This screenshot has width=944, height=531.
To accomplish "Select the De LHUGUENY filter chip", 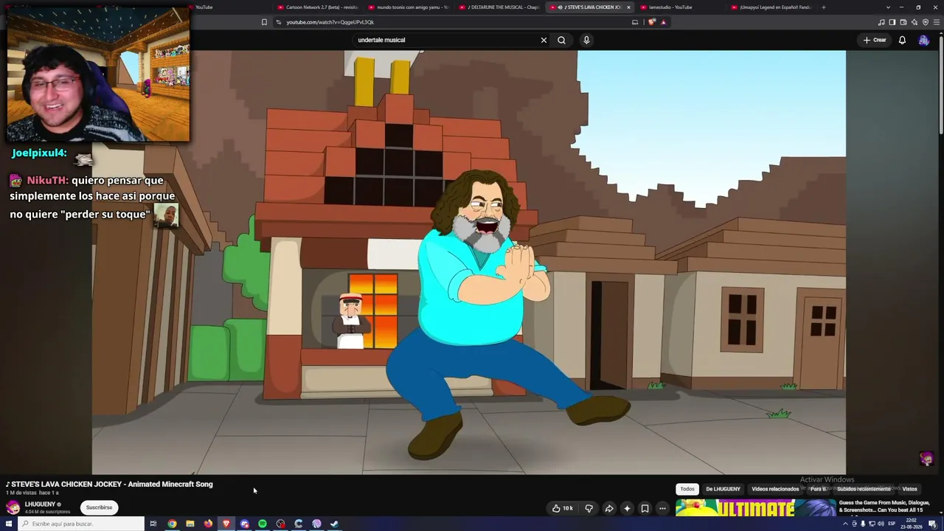I will coord(723,489).
